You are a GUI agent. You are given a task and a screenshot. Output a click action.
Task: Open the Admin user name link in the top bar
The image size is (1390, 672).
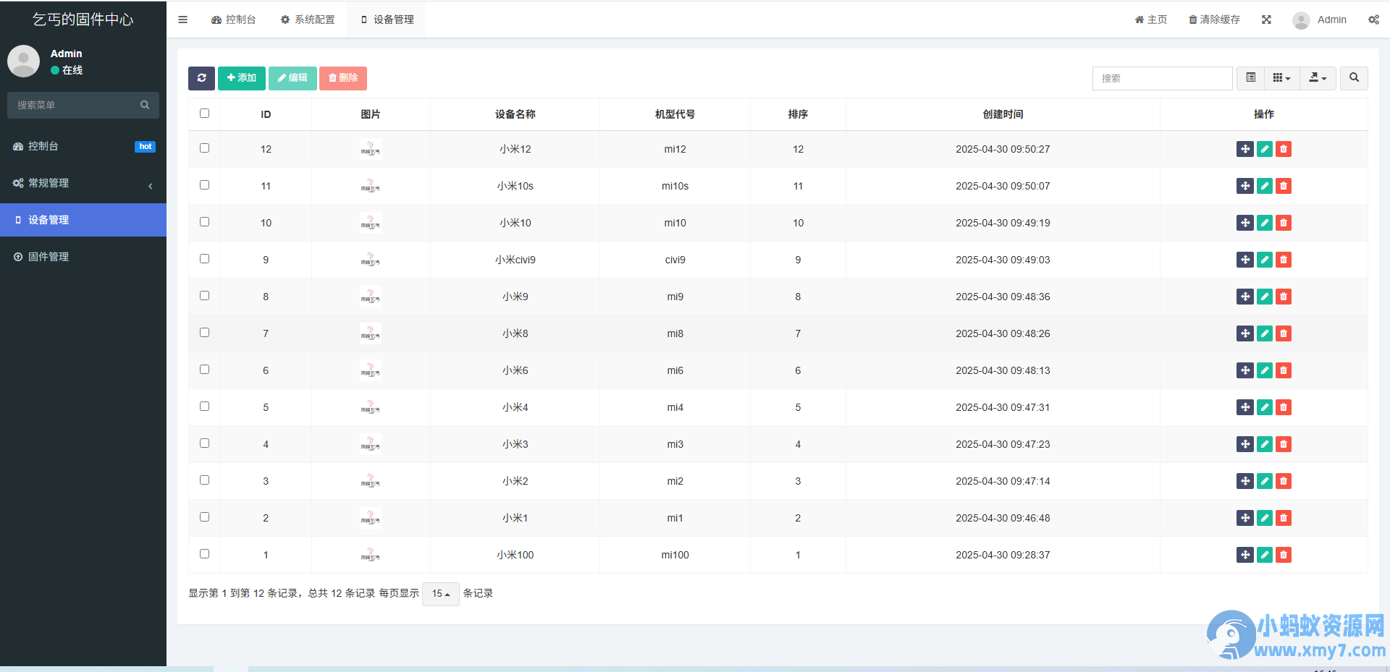pyautogui.click(x=1331, y=20)
